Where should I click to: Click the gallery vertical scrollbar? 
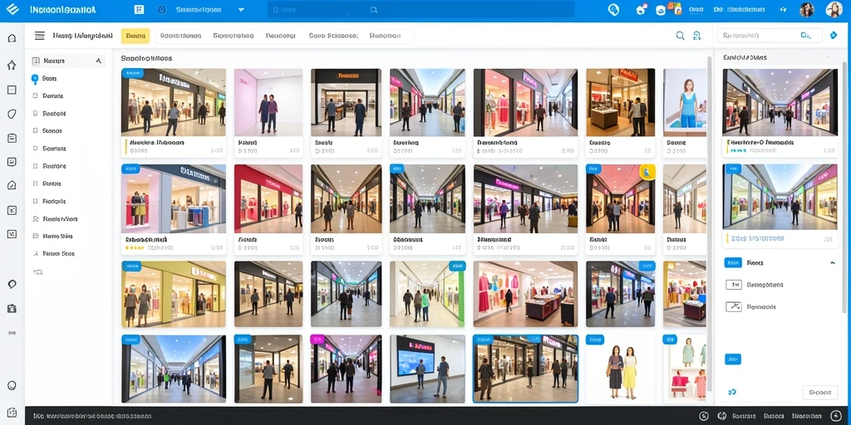709,227
